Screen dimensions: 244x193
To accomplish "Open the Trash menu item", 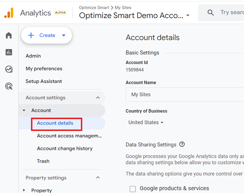I will [x=43, y=161].
